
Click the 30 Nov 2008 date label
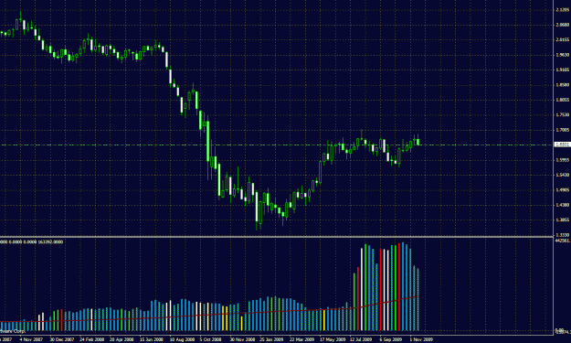(x=242, y=339)
